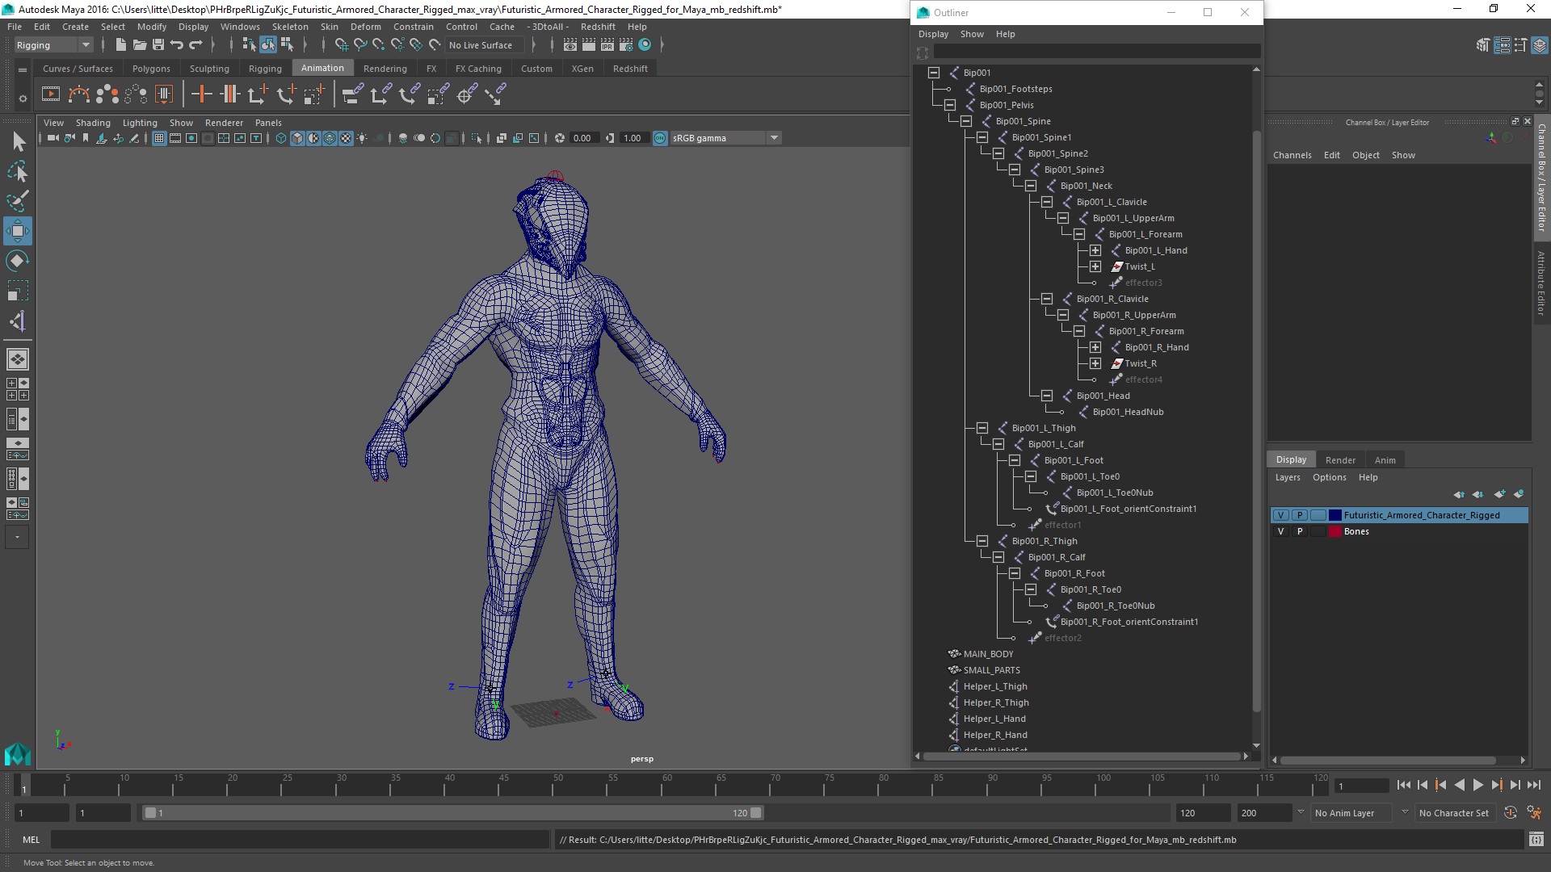Click the range slider end handle at 120
Screen dimensions: 1551x872
(756, 813)
